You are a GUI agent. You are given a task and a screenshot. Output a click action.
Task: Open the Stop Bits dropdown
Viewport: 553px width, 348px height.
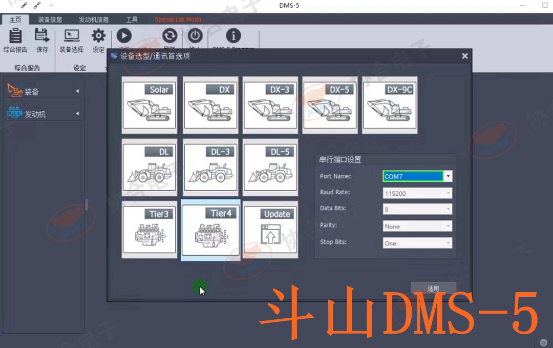tap(448, 243)
